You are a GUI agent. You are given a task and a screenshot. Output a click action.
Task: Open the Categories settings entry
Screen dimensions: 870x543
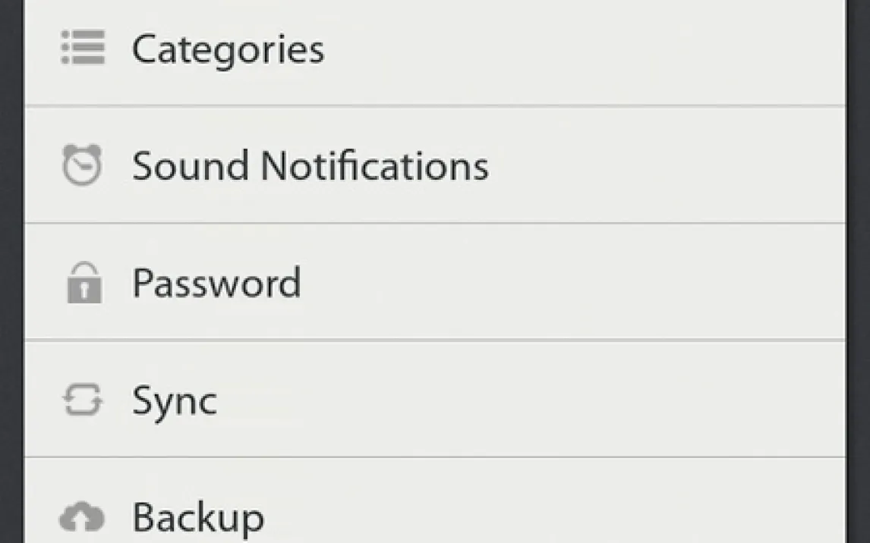pyautogui.click(x=228, y=50)
